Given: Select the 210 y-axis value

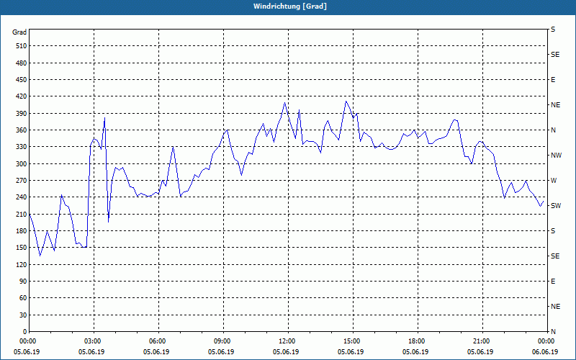Looking at the screenshot, I should click(x=22, y=214).
